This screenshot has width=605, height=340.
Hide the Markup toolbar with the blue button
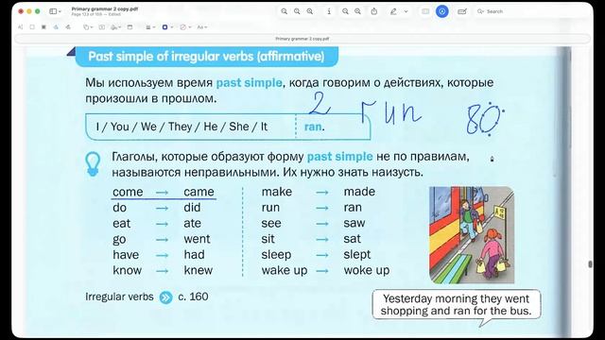tap(442, 11)
